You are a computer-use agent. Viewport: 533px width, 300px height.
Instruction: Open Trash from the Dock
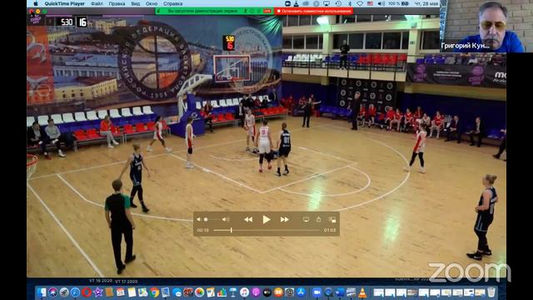pos(491,292)
